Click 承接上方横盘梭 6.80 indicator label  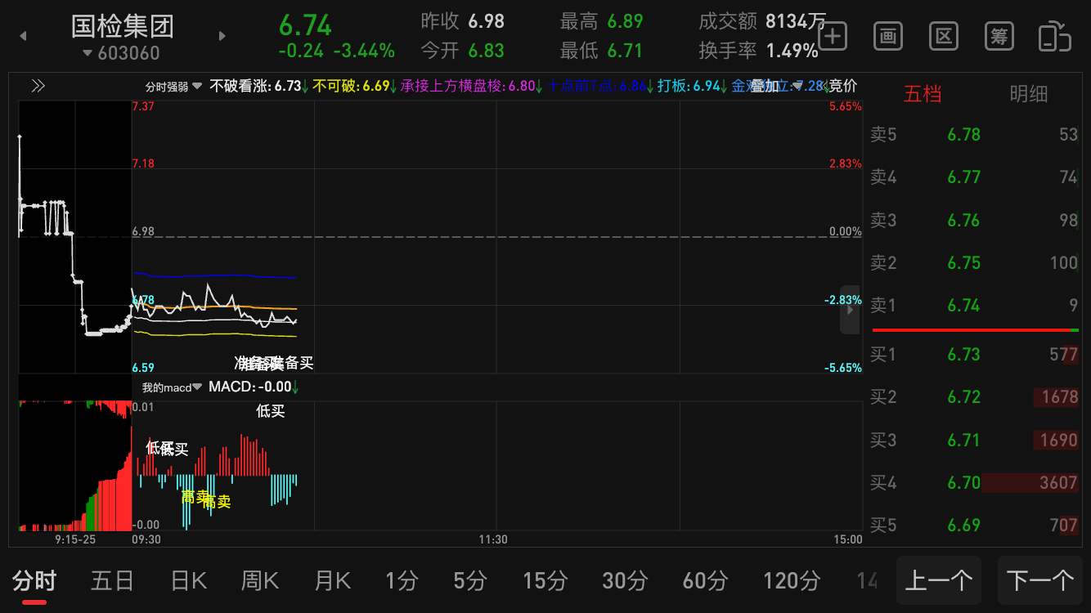[x=472, y=86]
